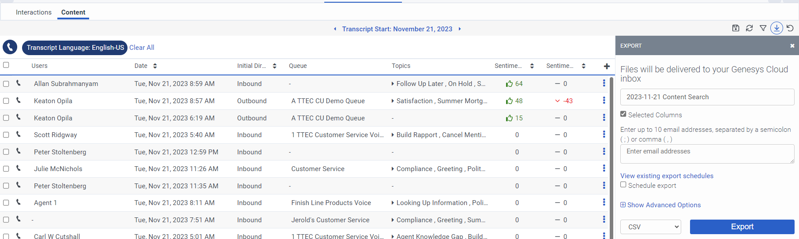This screenshot has height=239, width=799.
Task: Expand Show Advanced Options
Action: click(x=660, y=205)
